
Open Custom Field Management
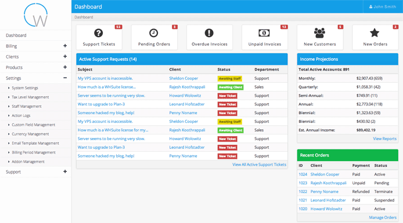[34, 125]
